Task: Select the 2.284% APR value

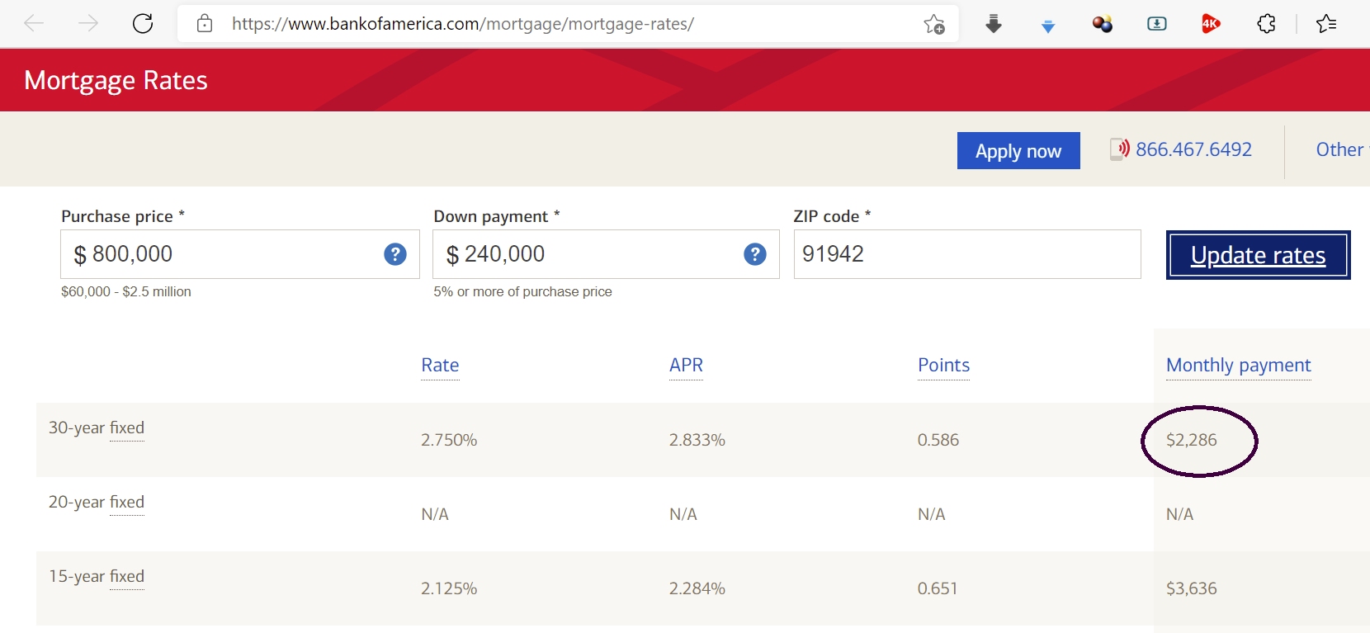Action: tap(697, 588)
